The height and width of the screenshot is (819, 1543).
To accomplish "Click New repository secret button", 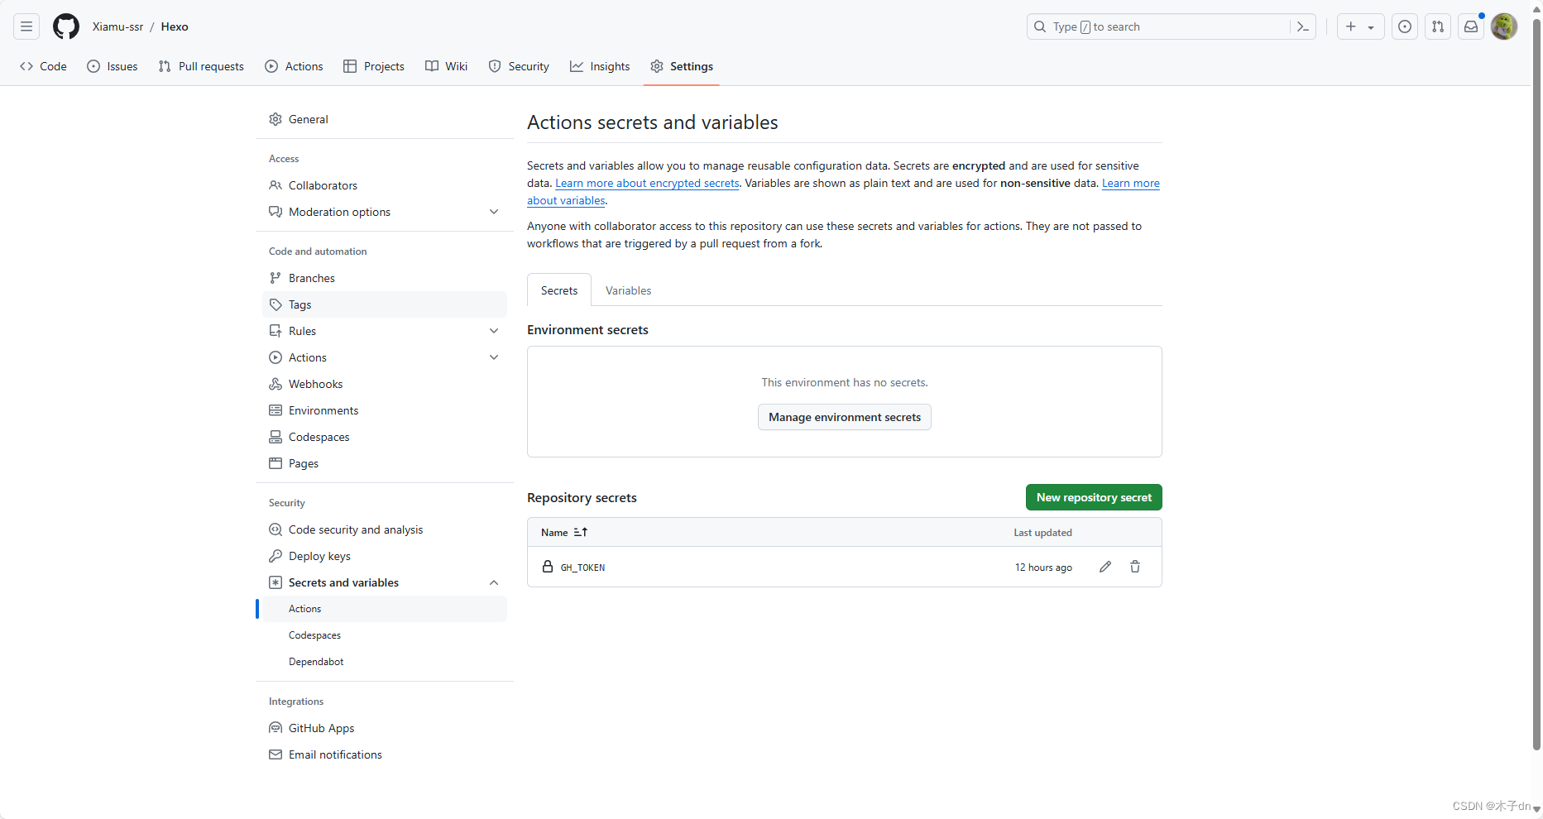I will click(1094, 497).
